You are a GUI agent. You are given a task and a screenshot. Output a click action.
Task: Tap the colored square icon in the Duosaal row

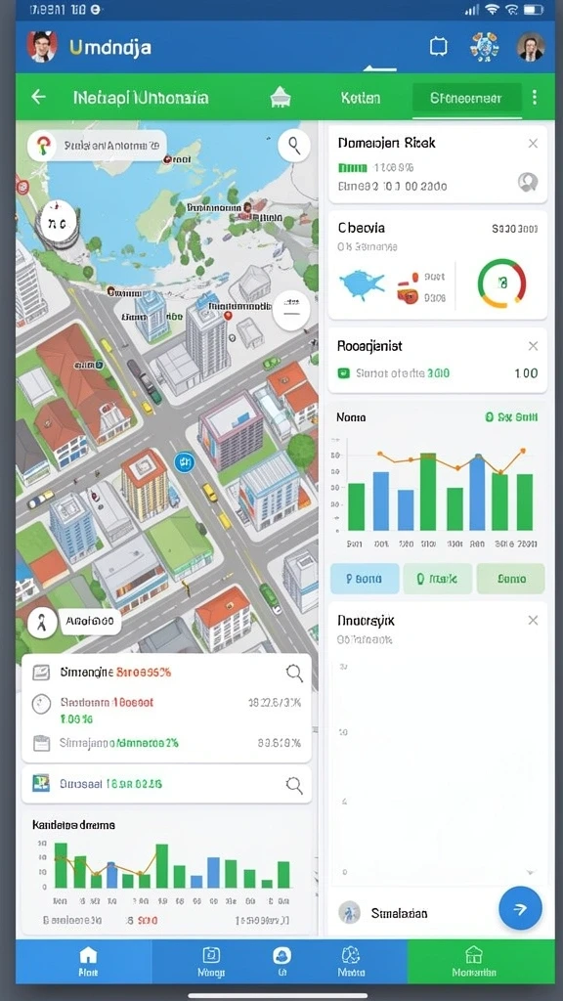pyautogui.click(x=41, y=783)
